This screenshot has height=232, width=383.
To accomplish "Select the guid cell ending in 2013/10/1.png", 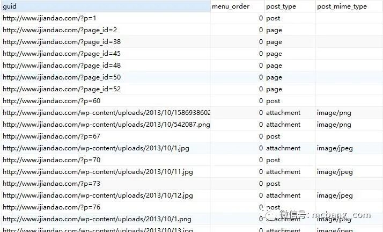I will 106,219.
